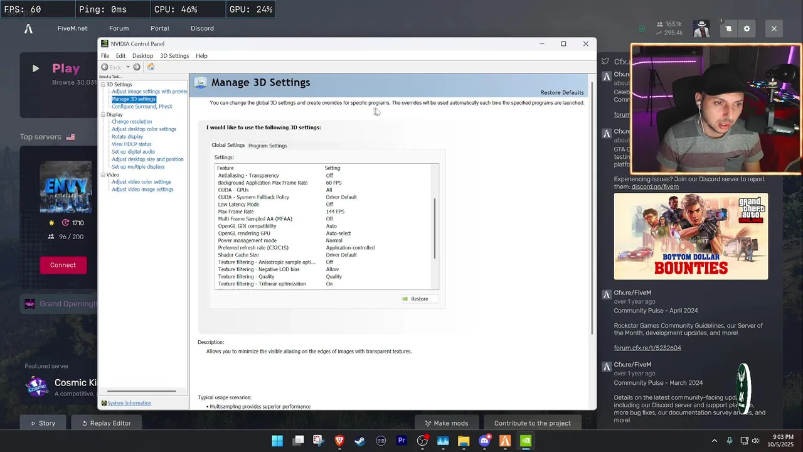Open the 3D Settings menu
The height and width of the screenshot is (452, 803).
[174, 56]
